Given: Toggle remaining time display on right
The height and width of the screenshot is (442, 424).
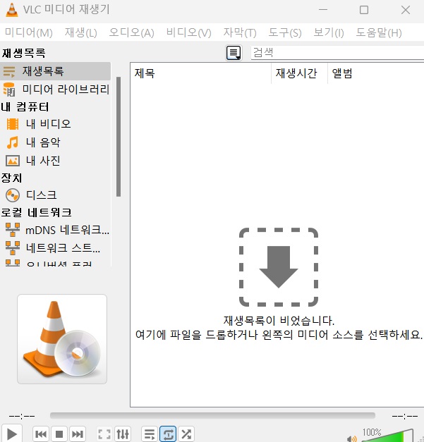Looking at the screenshot, I should [x=405, y=416].
